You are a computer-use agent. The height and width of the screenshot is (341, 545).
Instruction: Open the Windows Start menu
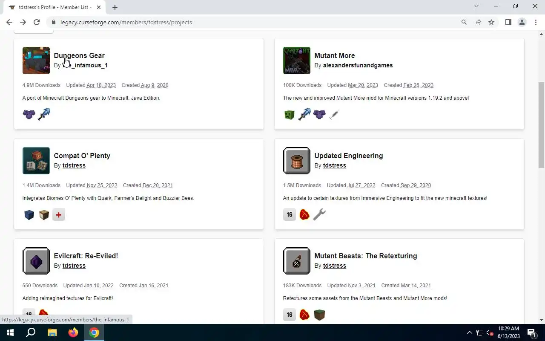pyautogui.click(x=10, y=332)
